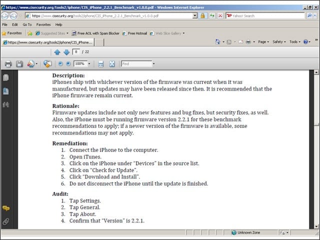320x240 pixels.
Task: Open the collaborate/share icon in PDF toolbar
Action: pyautogui.click(x=47, y=64)
